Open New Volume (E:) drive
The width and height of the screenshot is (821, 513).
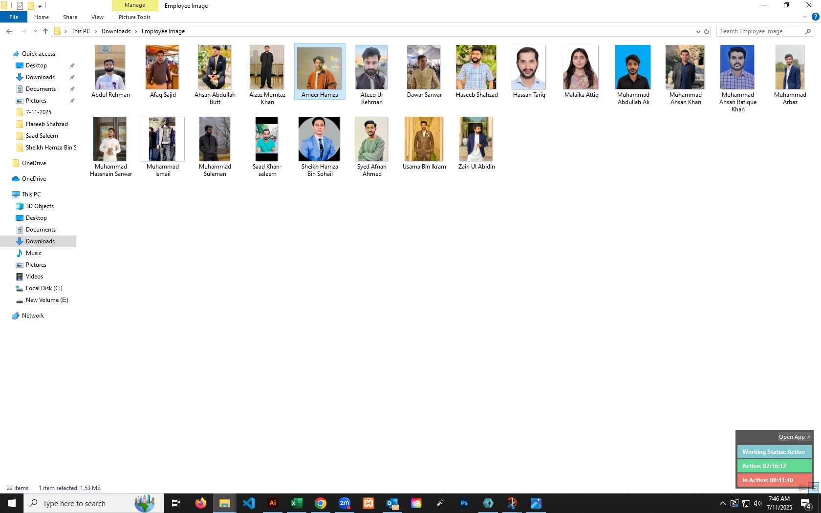point(47,300)
